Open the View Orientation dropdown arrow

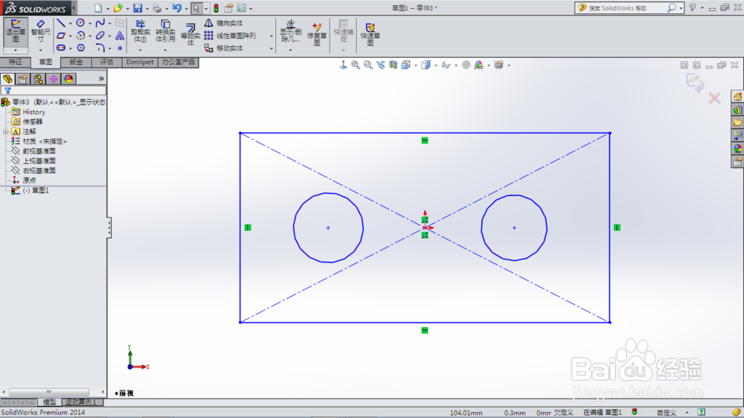point(416,65)
